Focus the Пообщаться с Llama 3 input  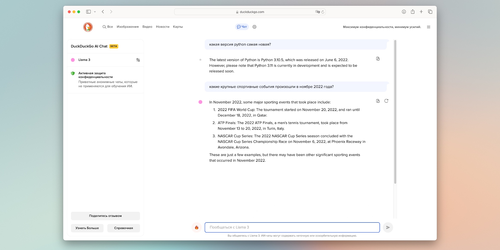click(292, 227)
